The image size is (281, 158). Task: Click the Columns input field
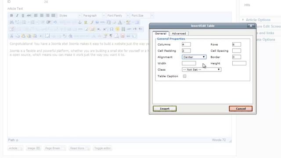[186, 44]
